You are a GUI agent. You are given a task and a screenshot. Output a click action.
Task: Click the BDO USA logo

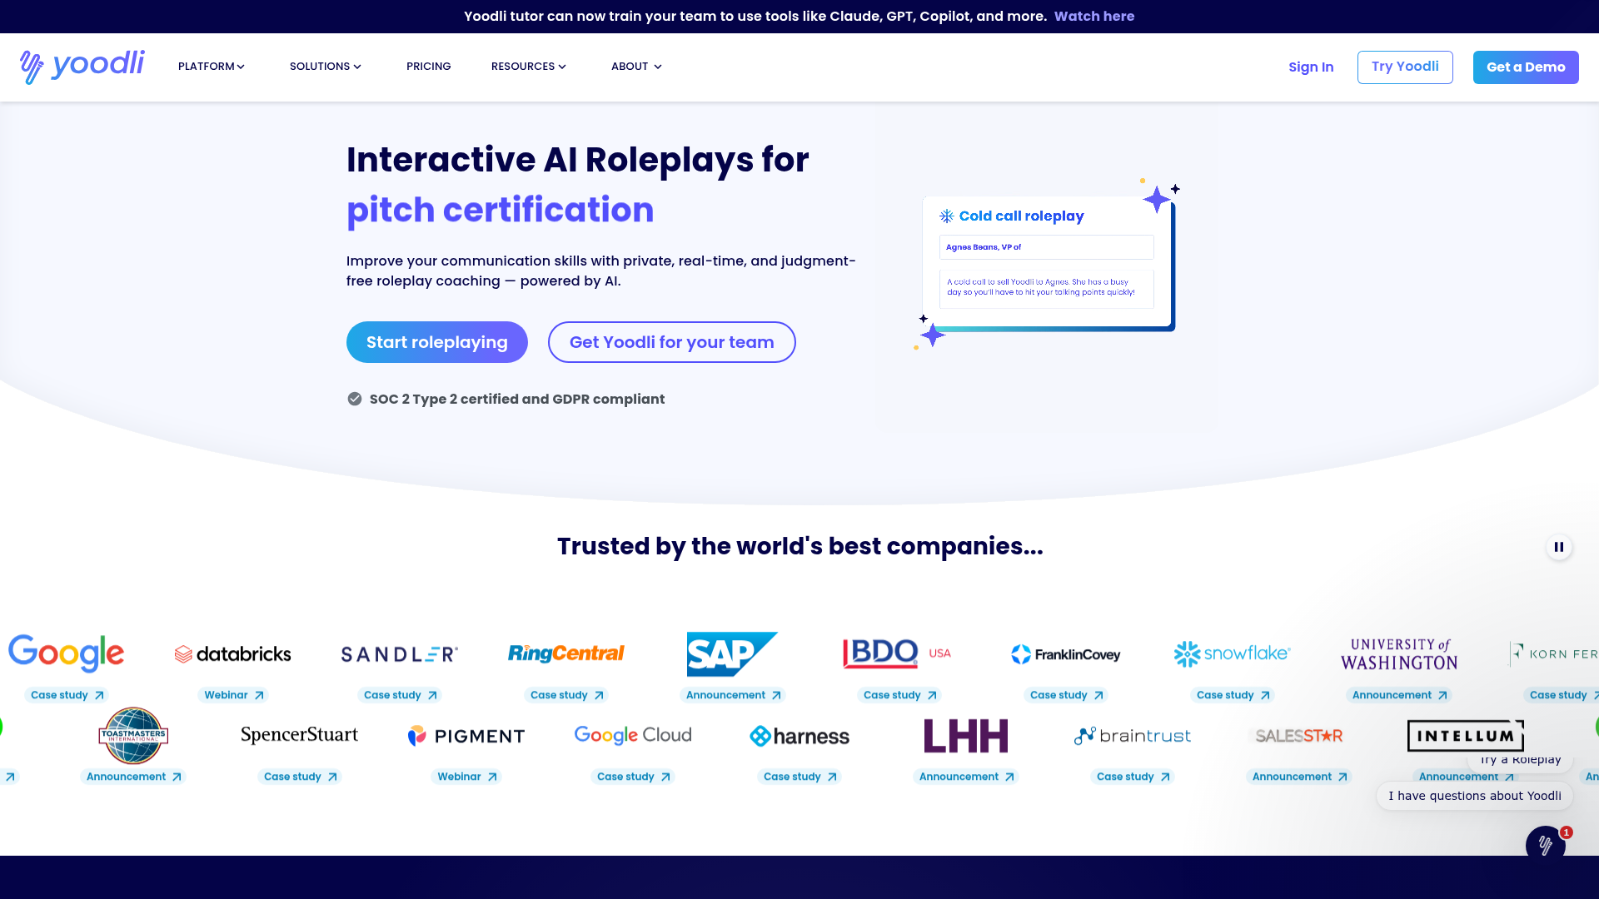897,653
